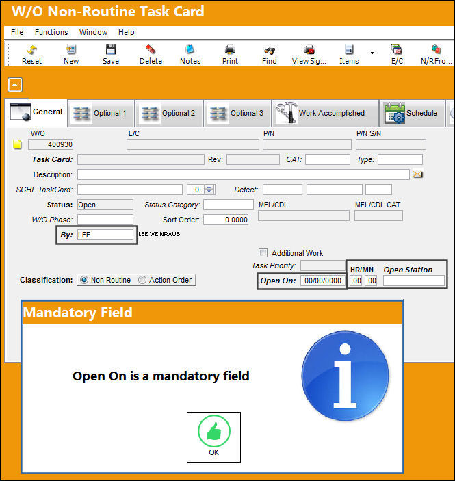Image resolution: width=455 pixels, height=481 pixels.
Task: Click the MEL/CDL input field
Action: tap(303, 216)
